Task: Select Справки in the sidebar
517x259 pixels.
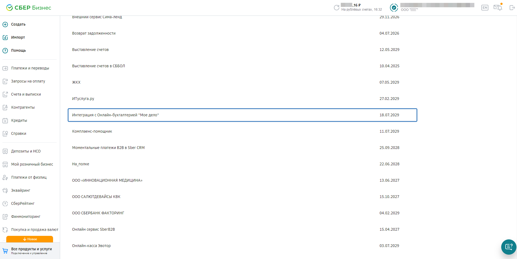Action: [19, 133]
